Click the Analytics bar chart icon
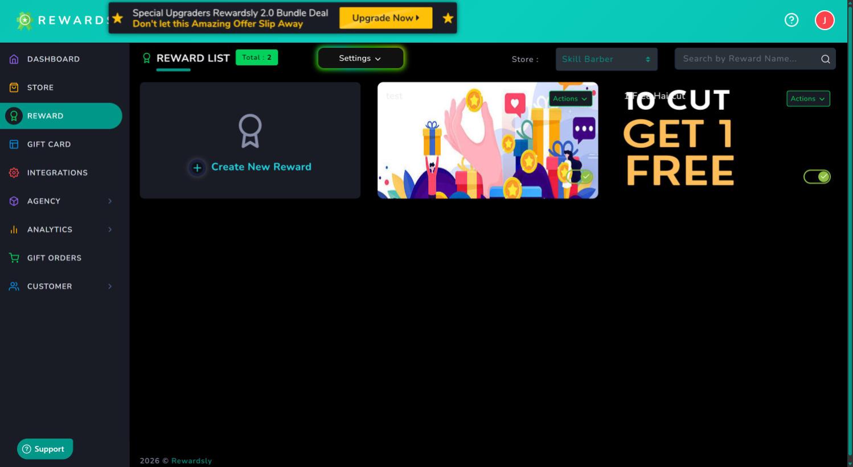 tap(14, 230)
